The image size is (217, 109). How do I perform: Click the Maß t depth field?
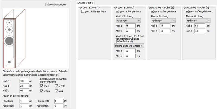[x=24, y=91]
